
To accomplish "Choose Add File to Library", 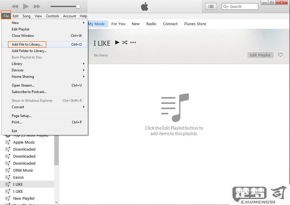I will [45, 44].
